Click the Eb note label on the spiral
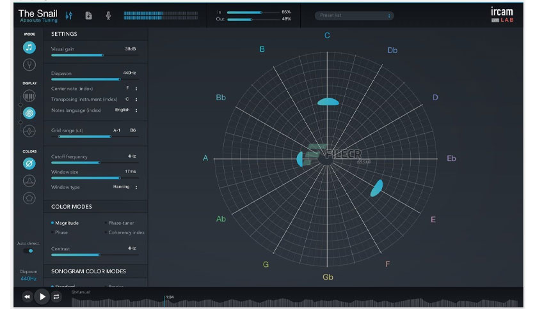The image size is (535, 309). pos(451,158)
